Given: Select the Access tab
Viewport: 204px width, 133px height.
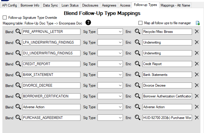Looking at the screenshot, I should [125, 5].
